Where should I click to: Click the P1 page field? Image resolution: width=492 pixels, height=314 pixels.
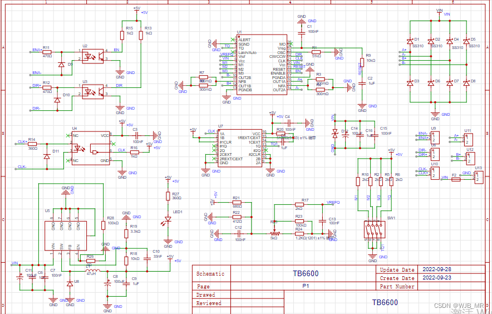[306, 286]
